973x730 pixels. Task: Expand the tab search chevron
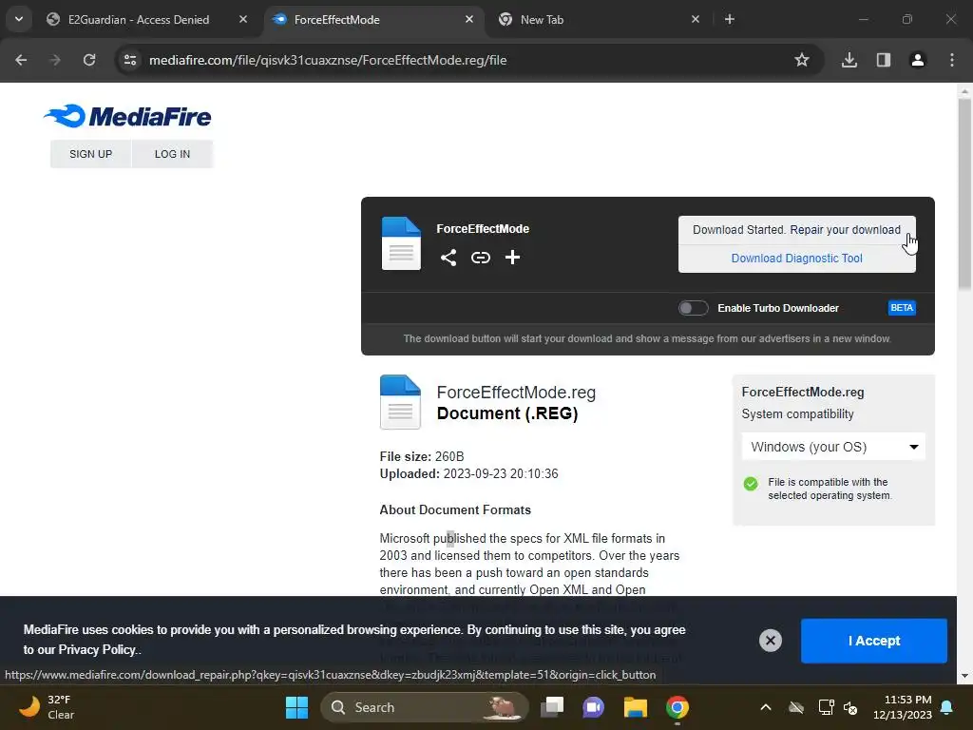pos(19,19)
